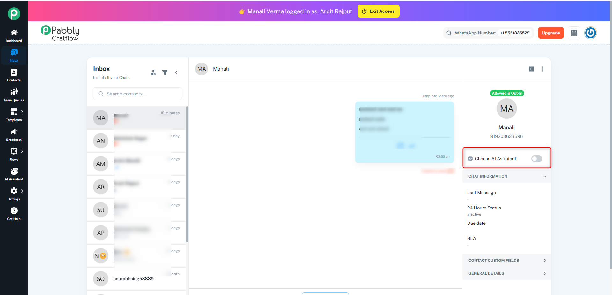Click the green Pabbly logo in sidebar
This screenshot has width=612, height=295.
click(x=14, y=14)
